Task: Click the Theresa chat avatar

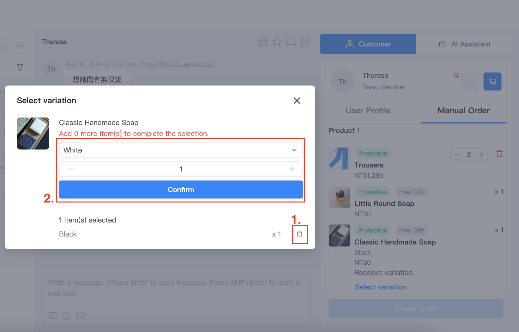Action: pyautogui.click(x=51, y=69)
